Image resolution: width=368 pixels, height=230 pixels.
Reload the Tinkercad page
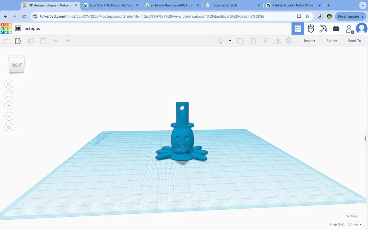[24, 17]
